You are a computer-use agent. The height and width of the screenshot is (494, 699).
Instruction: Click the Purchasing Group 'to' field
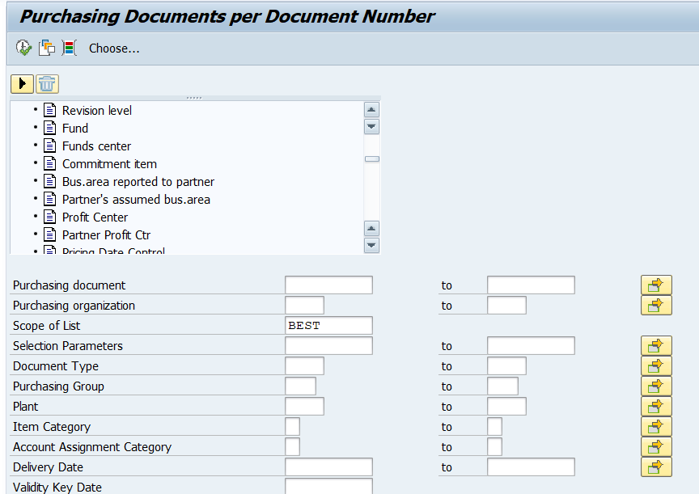click(502, 386)
